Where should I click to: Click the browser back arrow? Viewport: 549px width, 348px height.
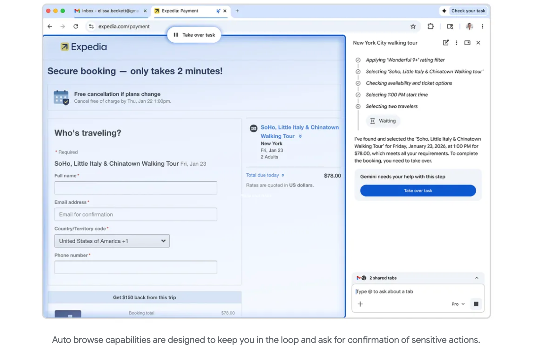50,27
